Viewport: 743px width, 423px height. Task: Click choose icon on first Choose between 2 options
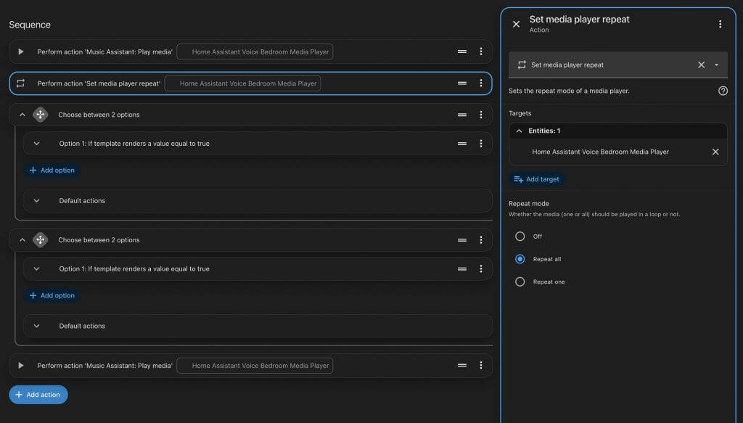tap(41, 115)
